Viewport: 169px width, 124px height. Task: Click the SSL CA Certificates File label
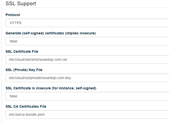pos(26,106)
